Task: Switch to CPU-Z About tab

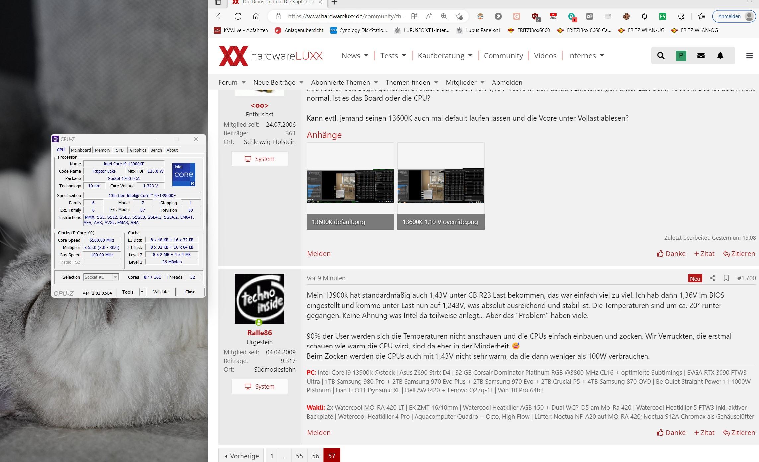Action: [172, 150]
